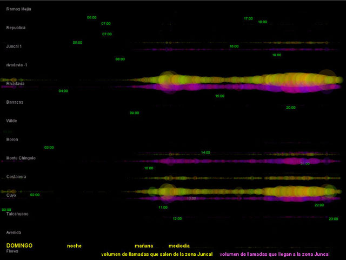346x260 pixels.
Task: Click the 23:00 time marker
Action: tap(333, 219)
